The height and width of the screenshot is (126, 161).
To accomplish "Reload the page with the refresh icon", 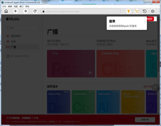I will [35, 11].
